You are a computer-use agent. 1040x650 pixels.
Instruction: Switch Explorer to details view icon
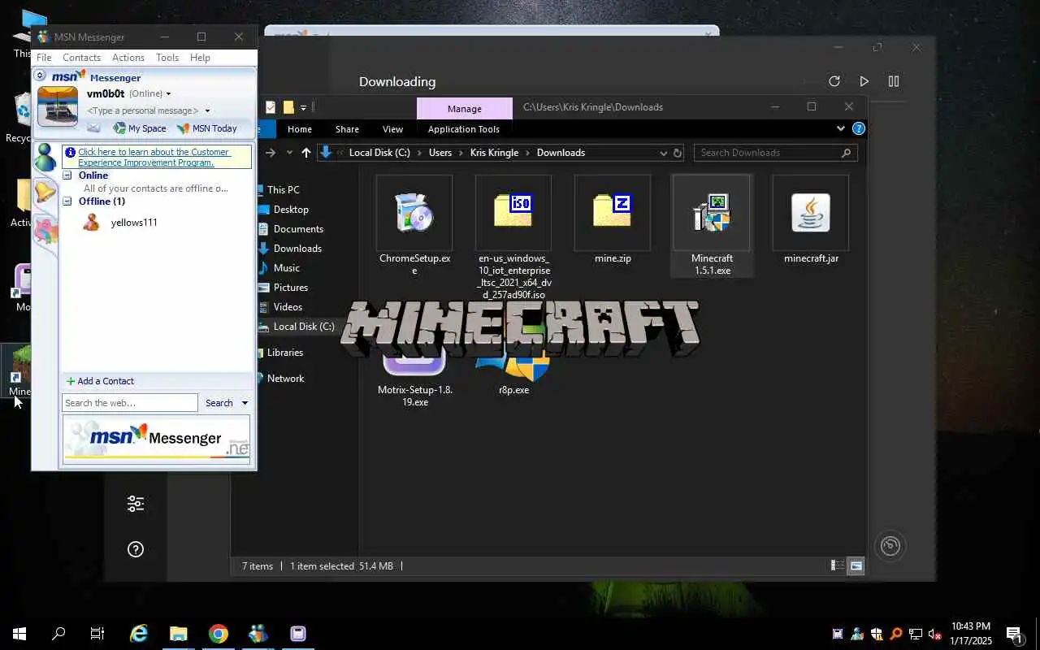point(837,565)
